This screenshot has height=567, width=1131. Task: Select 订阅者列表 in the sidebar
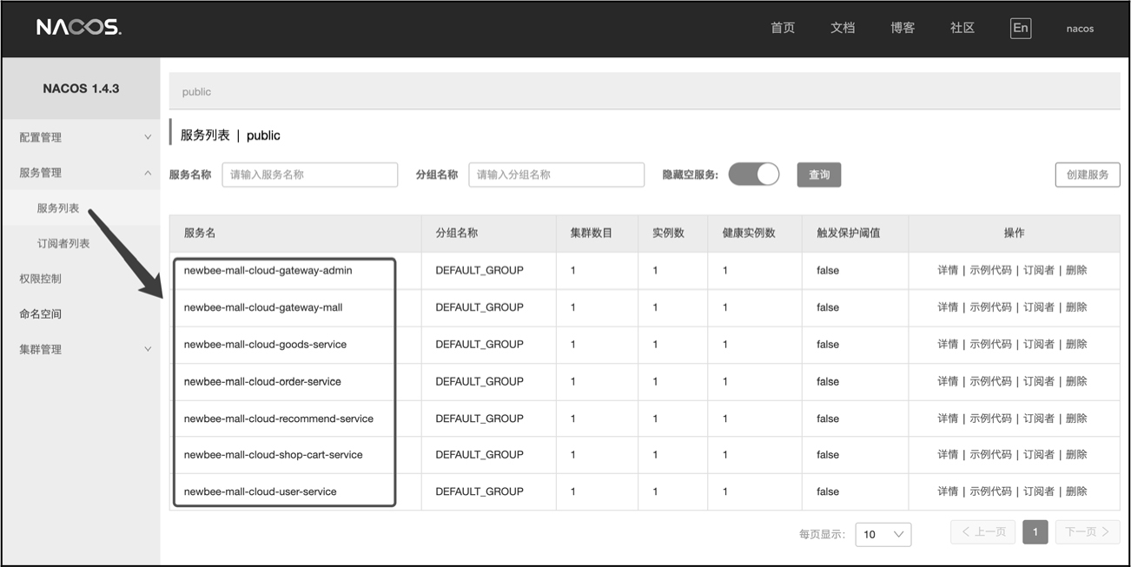(x=63, y=244)
